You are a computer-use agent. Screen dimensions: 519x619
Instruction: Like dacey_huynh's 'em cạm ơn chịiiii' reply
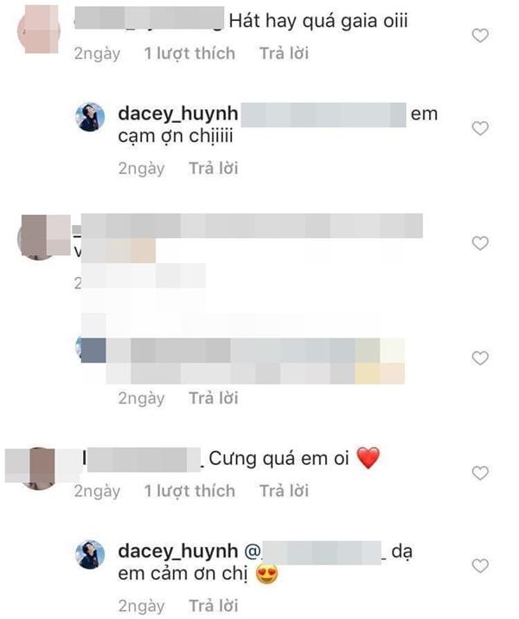click(480, 128)
